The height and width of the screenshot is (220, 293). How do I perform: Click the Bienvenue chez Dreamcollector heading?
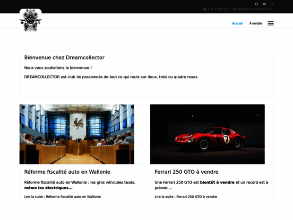tap(64, 58)
